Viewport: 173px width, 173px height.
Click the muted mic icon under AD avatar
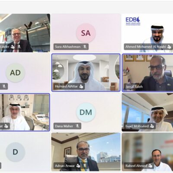coord(4,86)
